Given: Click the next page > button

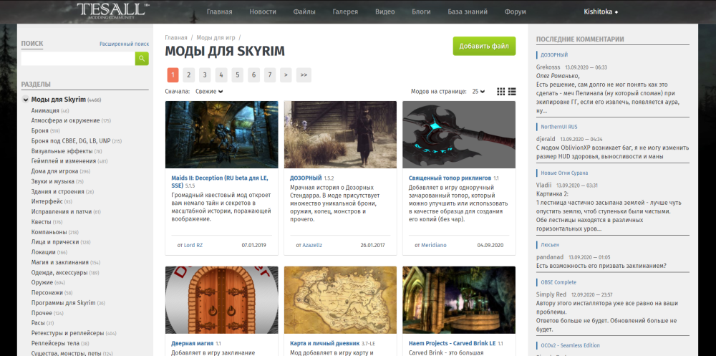Looking at the screenshot, I should 286,74.
